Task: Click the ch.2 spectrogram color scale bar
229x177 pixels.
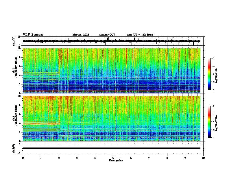Action: coord(209,122)
